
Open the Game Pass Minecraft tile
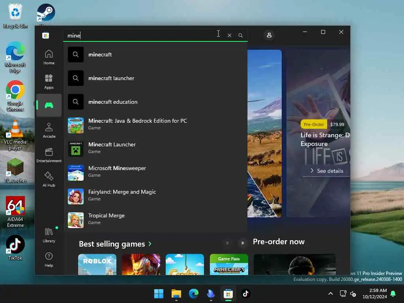[229, 264]
